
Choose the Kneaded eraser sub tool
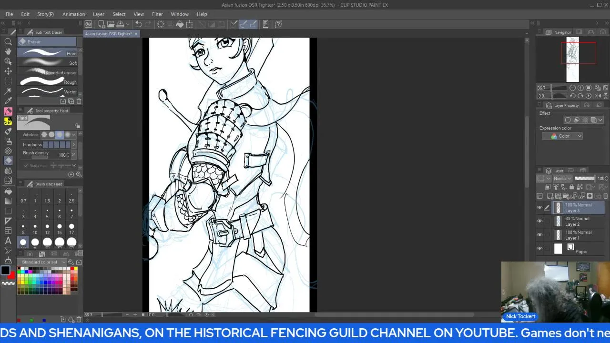(48, 72)
